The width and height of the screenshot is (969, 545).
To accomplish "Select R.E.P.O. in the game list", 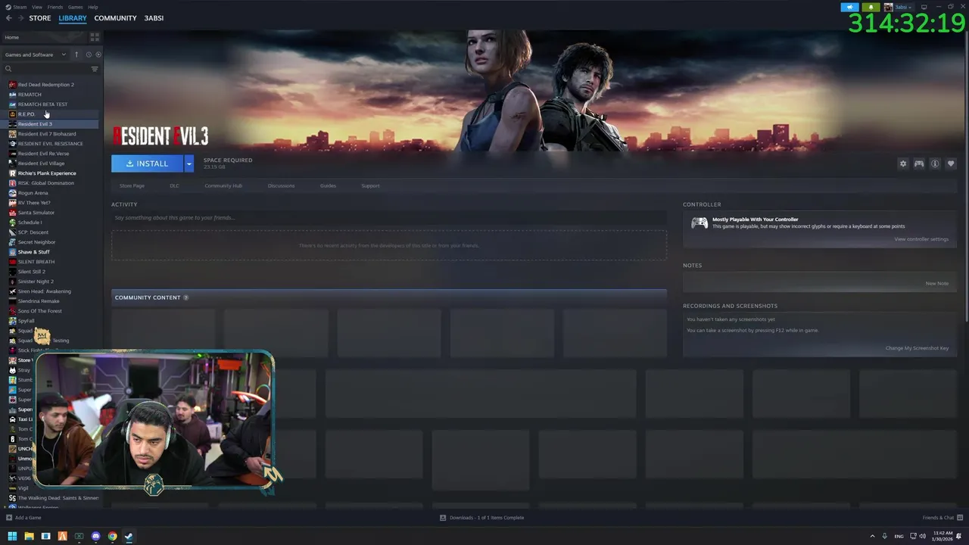I will click(x=26, y=114).
